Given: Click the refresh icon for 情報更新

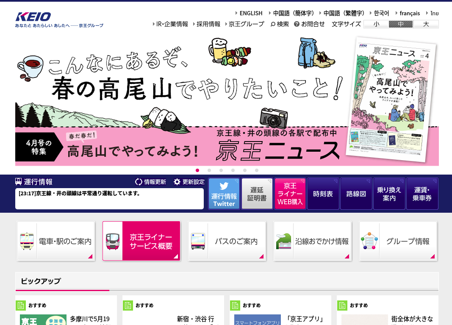Looking at the screenshot, I should pos(139,182).
